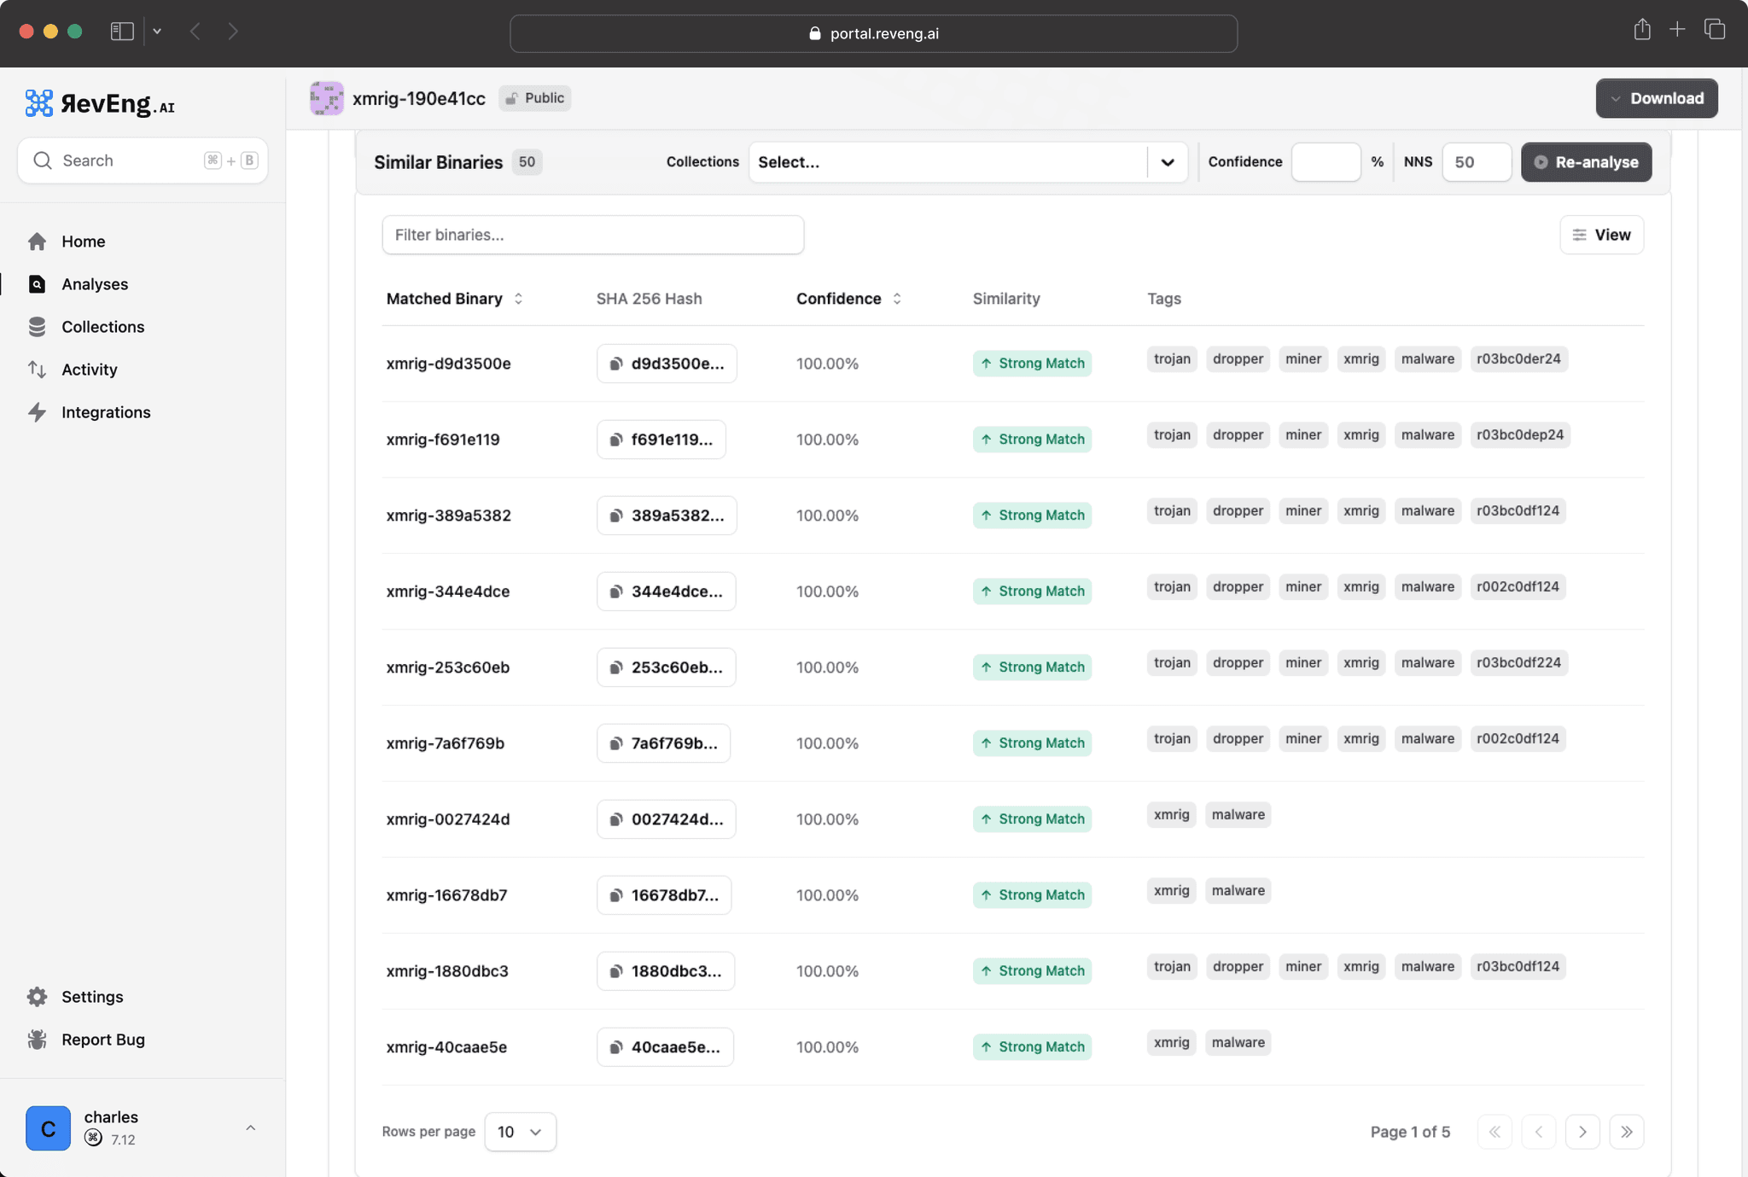Click the Safari share icon

coord(1641,29)
